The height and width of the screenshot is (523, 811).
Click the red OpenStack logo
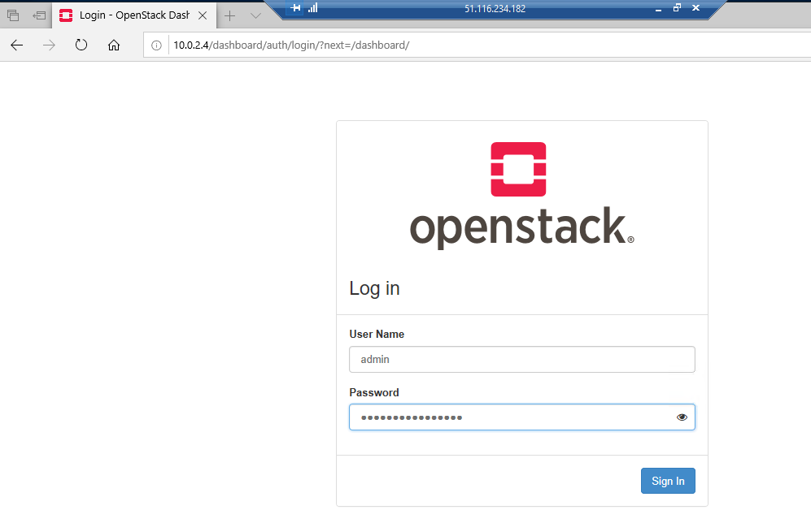click(x=518, y=169)
